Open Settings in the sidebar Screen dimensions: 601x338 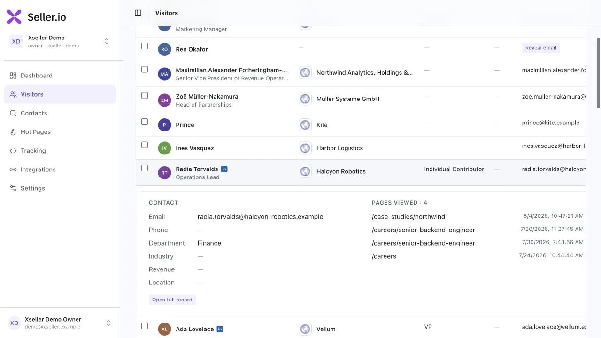[60, 188]
